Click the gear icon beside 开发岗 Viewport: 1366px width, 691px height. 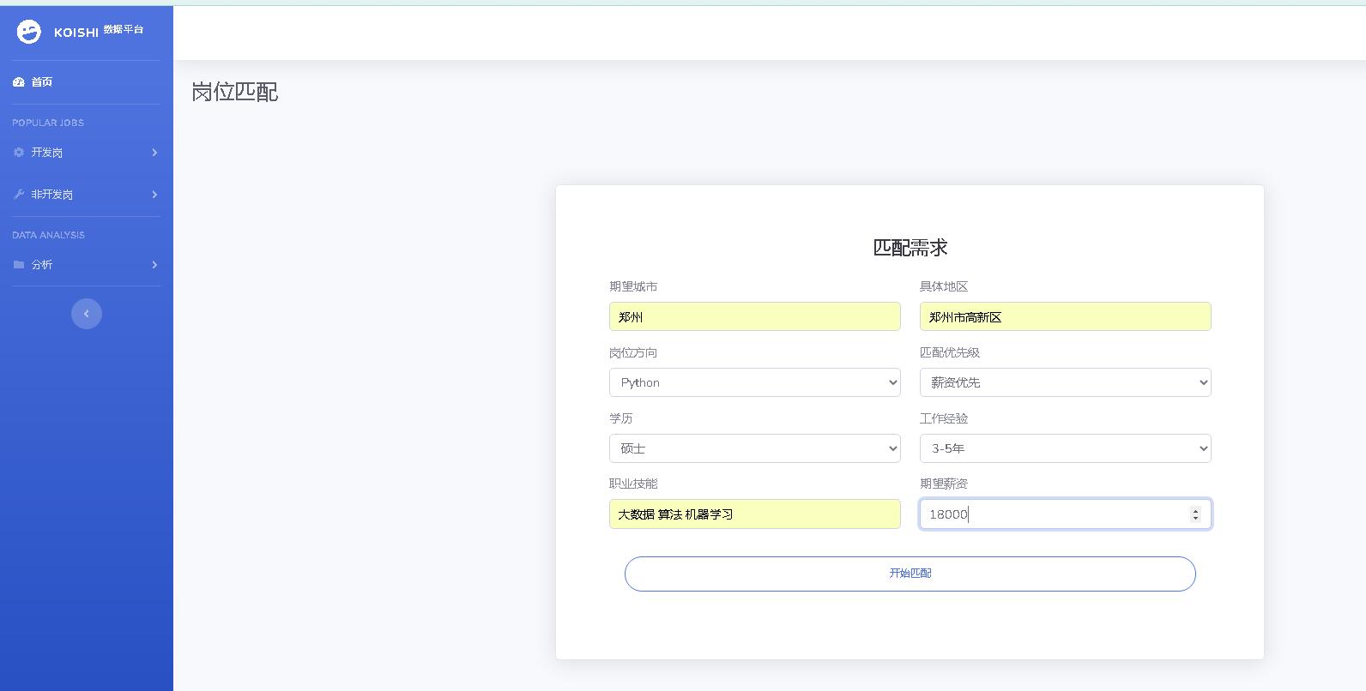point(19,153)
